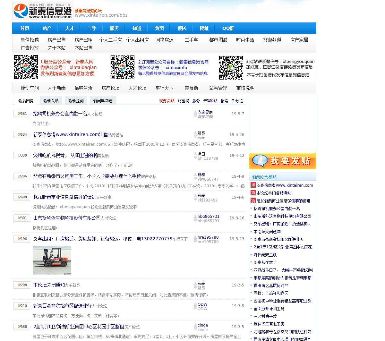Click the red 我要发贴 text link

click(167, 101)
